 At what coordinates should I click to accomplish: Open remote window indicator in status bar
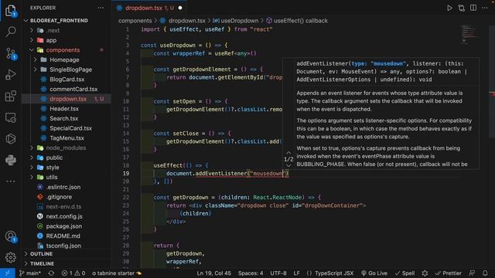[x=7, y=273]
